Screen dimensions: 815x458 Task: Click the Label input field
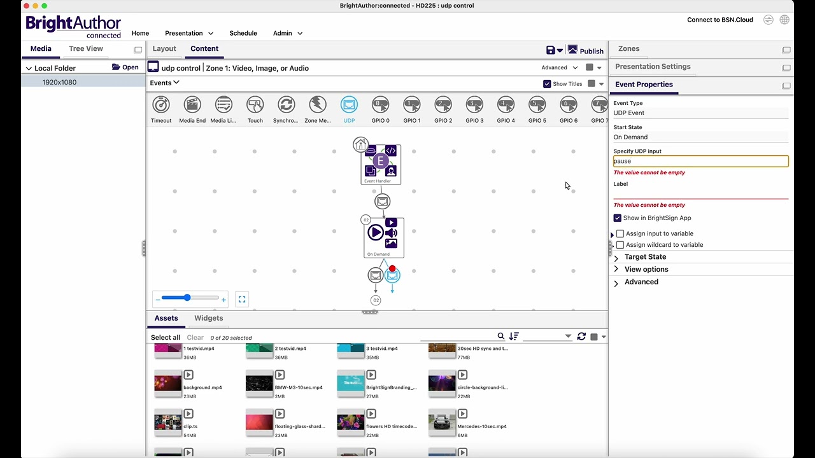click(700, 193)
